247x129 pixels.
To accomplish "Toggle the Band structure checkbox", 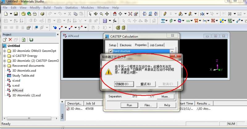I will point(111,51).
